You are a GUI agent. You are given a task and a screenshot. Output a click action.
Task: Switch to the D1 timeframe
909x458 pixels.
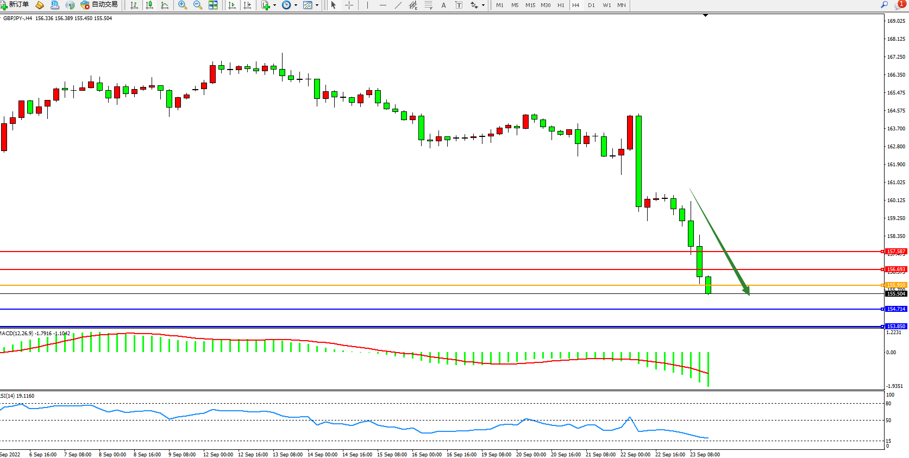click(x=591, y=5)
